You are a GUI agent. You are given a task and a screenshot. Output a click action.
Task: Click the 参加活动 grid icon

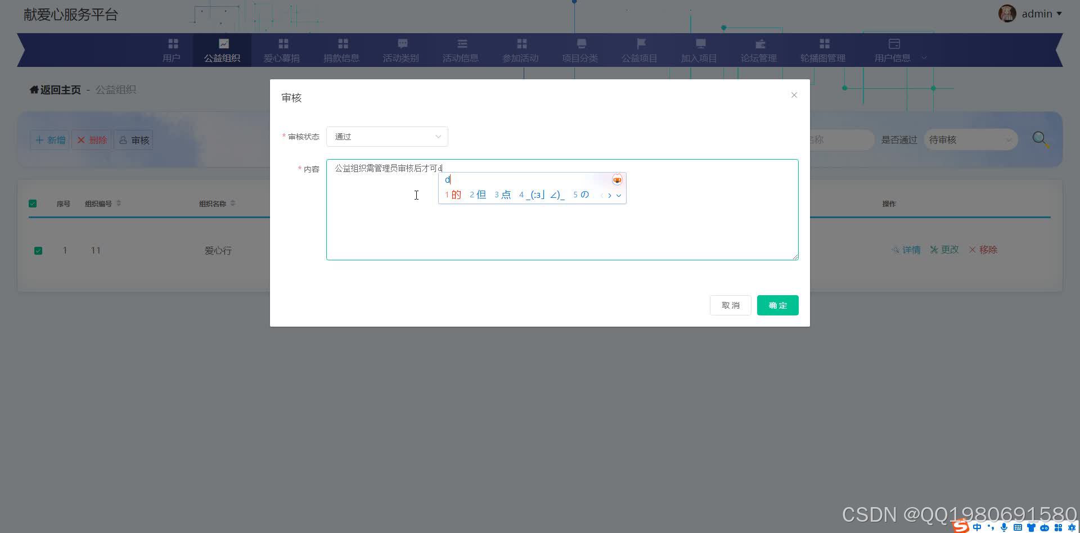coord(522,43)
